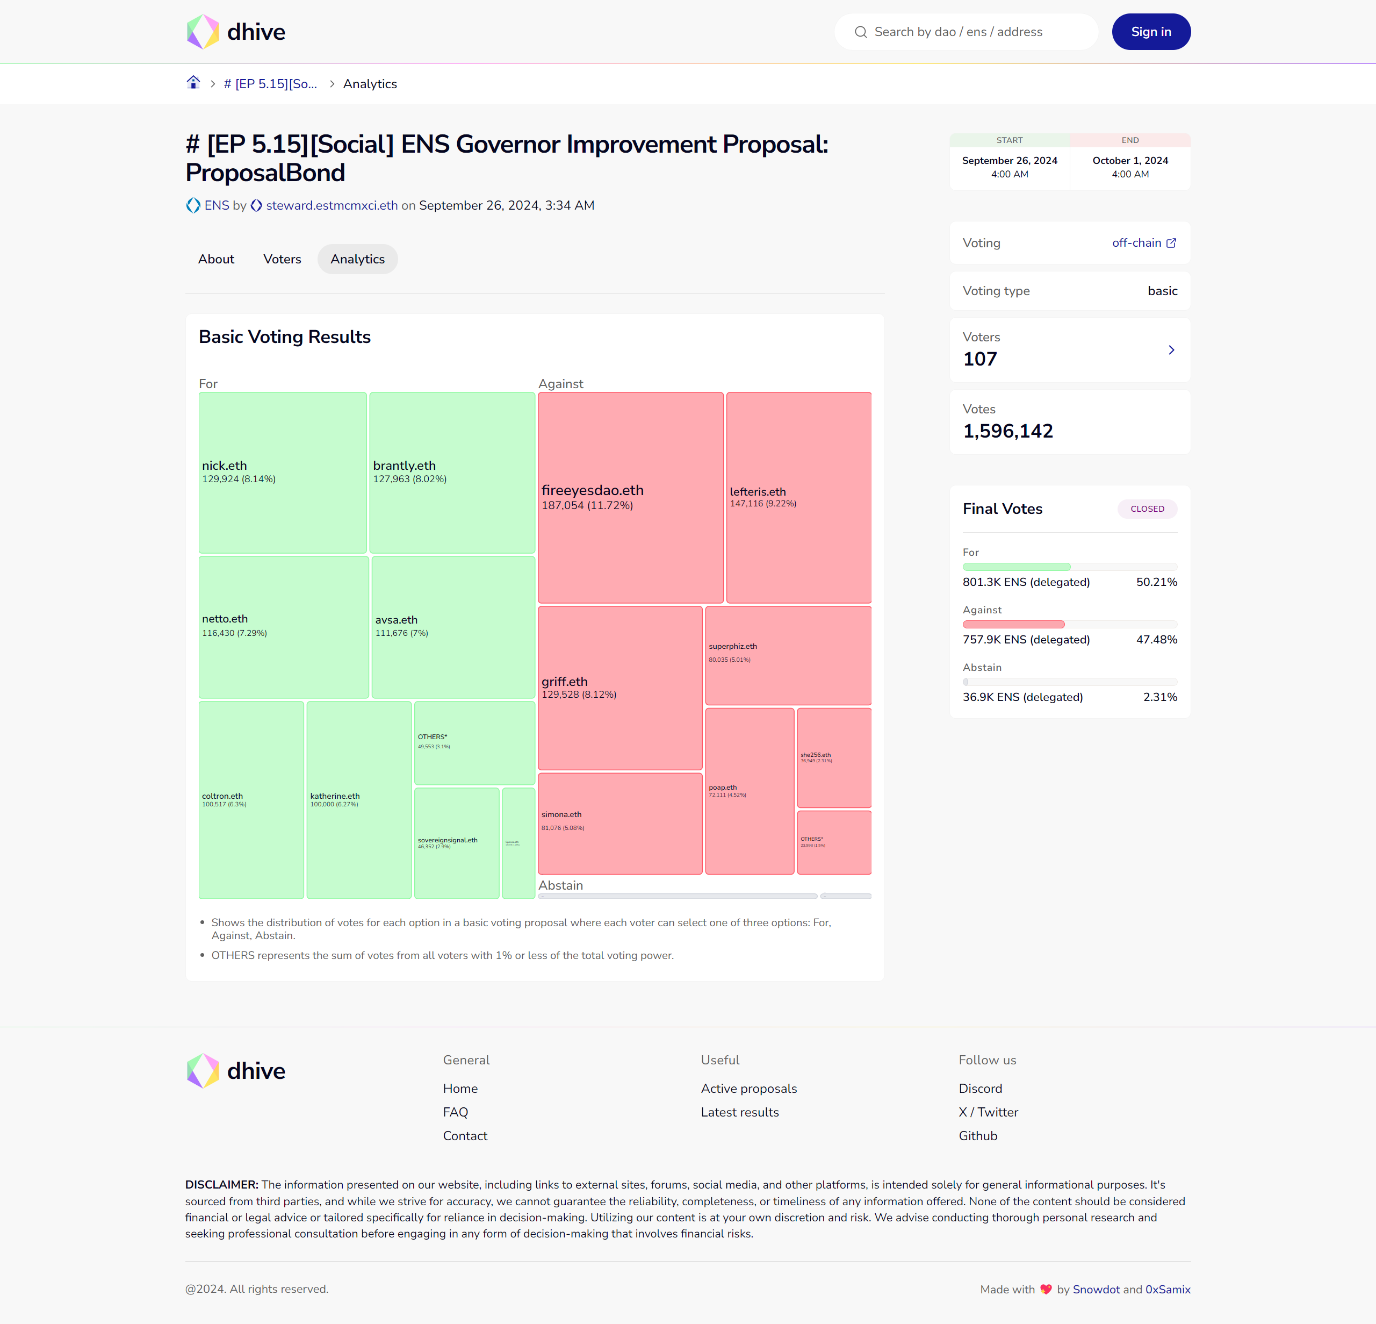Open steward.estmcmxci.eth profile link
Image resolution: width=1376 pixels, height=1324 pixels.
coord(332,205)
